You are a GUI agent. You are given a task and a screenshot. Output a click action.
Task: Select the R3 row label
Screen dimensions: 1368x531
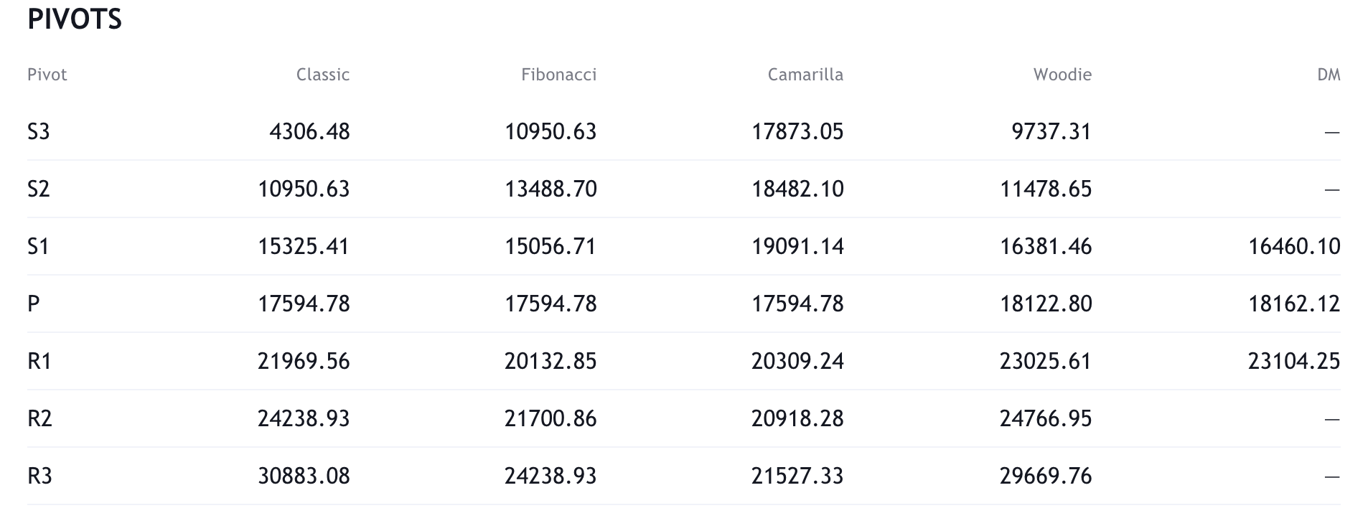point(39,476)
